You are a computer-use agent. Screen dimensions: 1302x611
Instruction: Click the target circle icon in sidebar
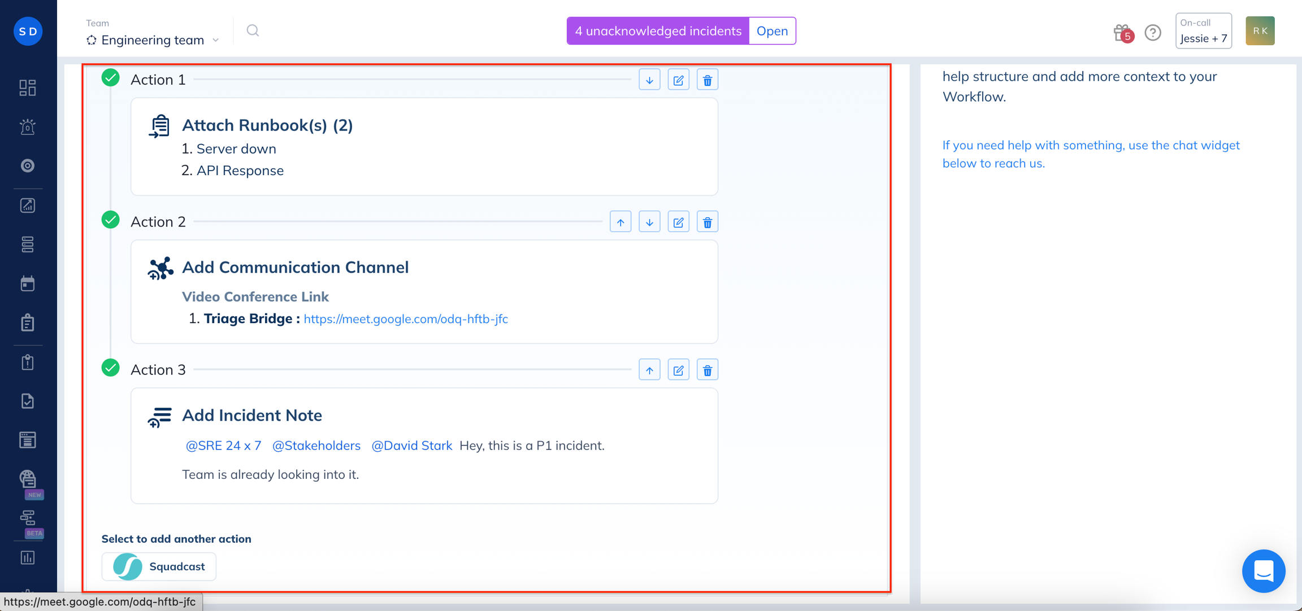tap(28, 165)
